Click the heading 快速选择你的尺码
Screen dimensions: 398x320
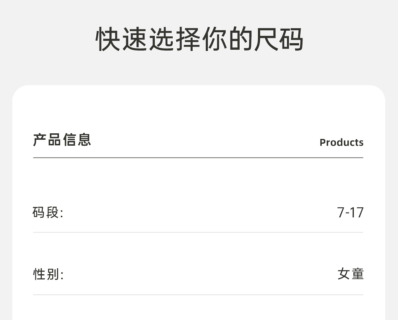pyautogui.click(x=199, y=39)
